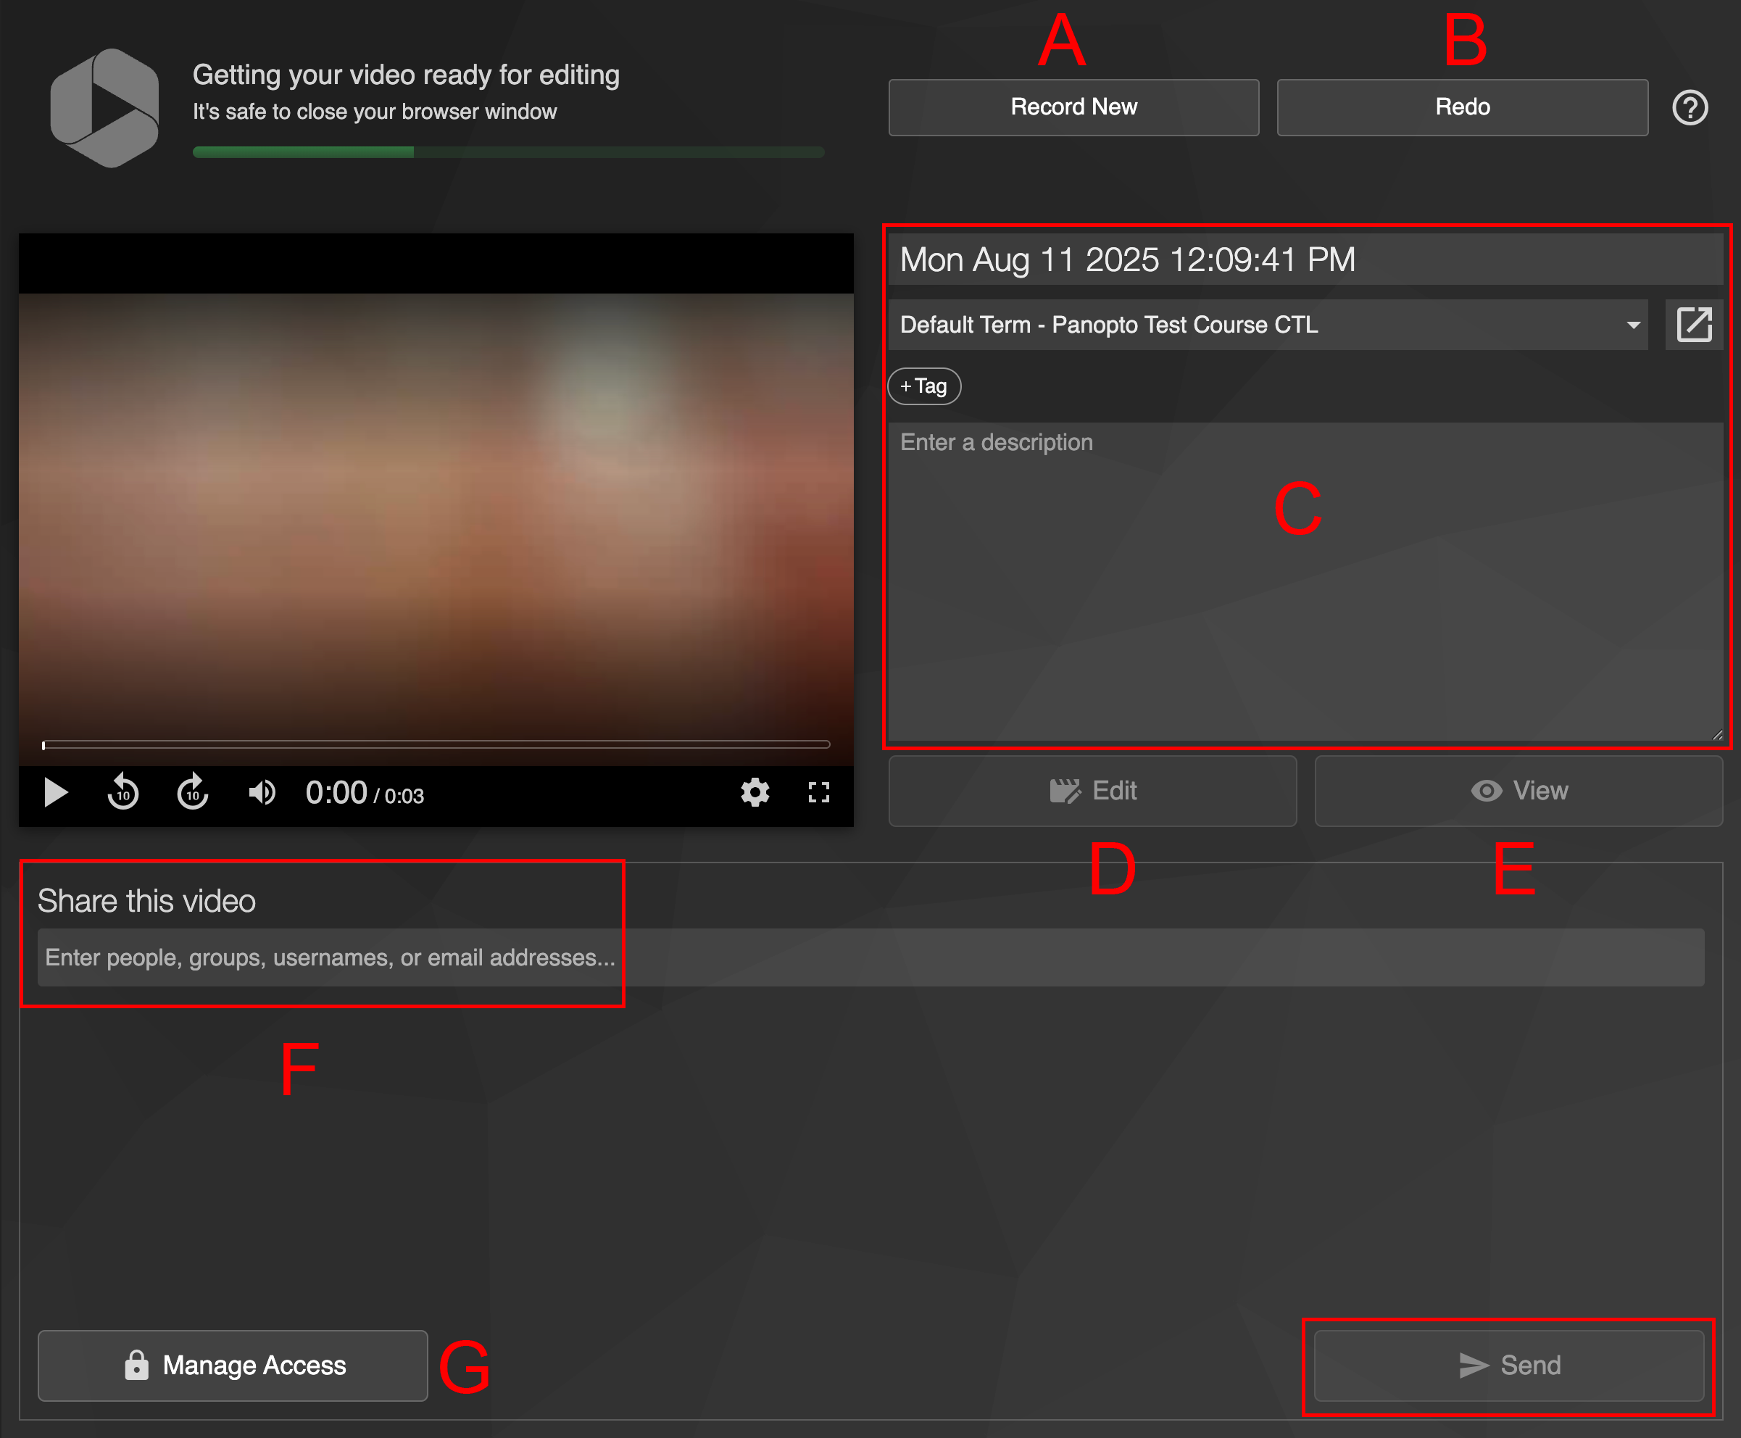Viewport: 1741px width, 1438px height.
Task: Enter fullscreen video mode
Action: pos(818,793)
